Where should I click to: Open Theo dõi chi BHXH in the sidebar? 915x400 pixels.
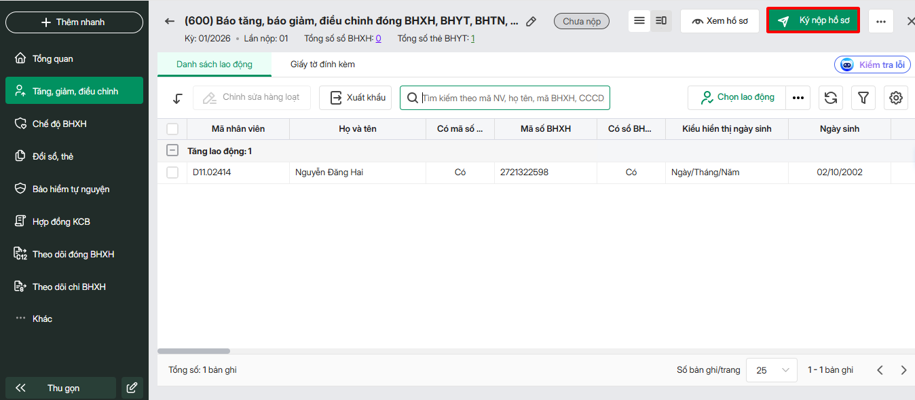pos(74,287)
